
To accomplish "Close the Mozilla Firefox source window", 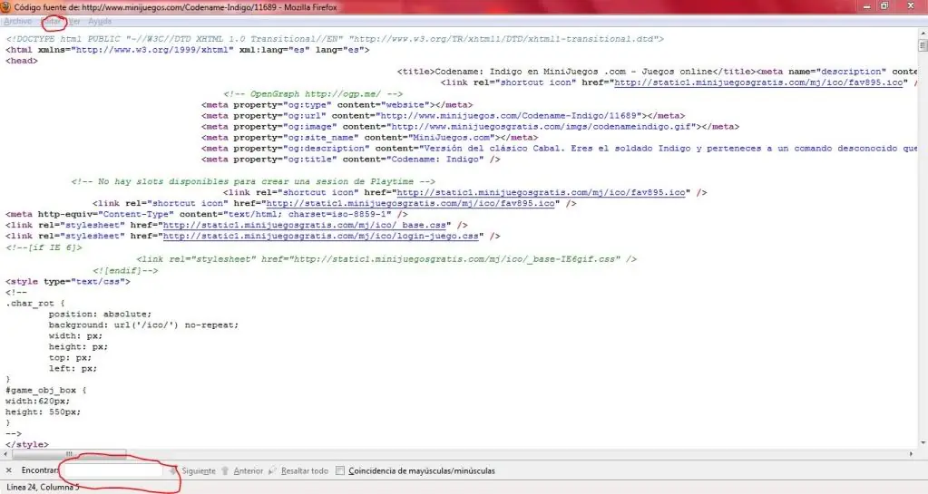I will click(911, 6).
